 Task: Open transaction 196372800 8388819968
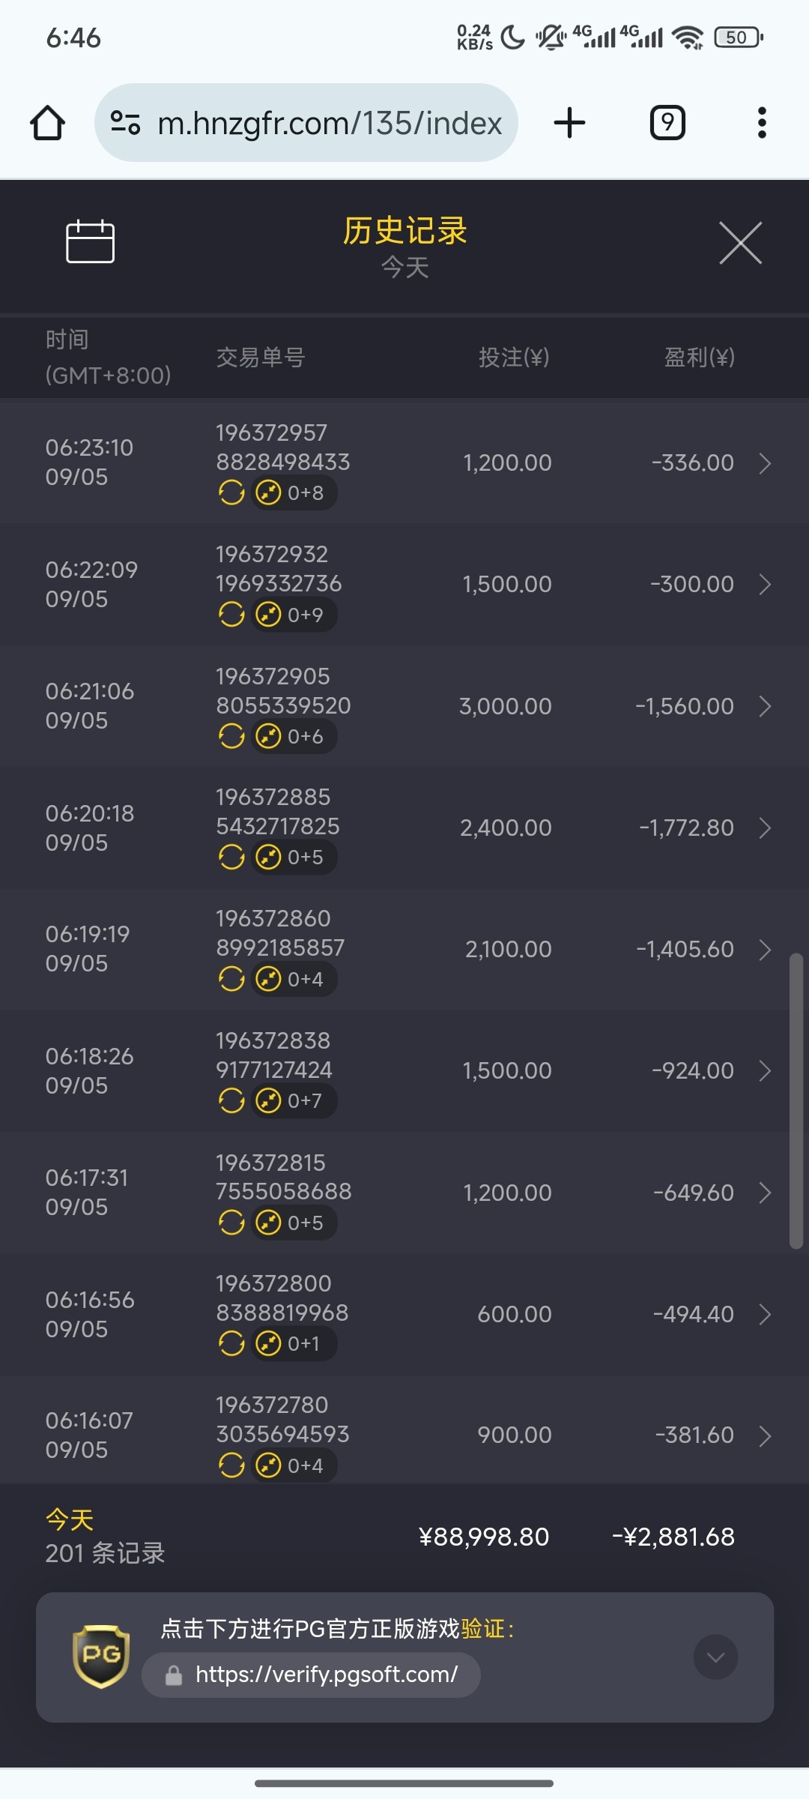(282, 1298)
